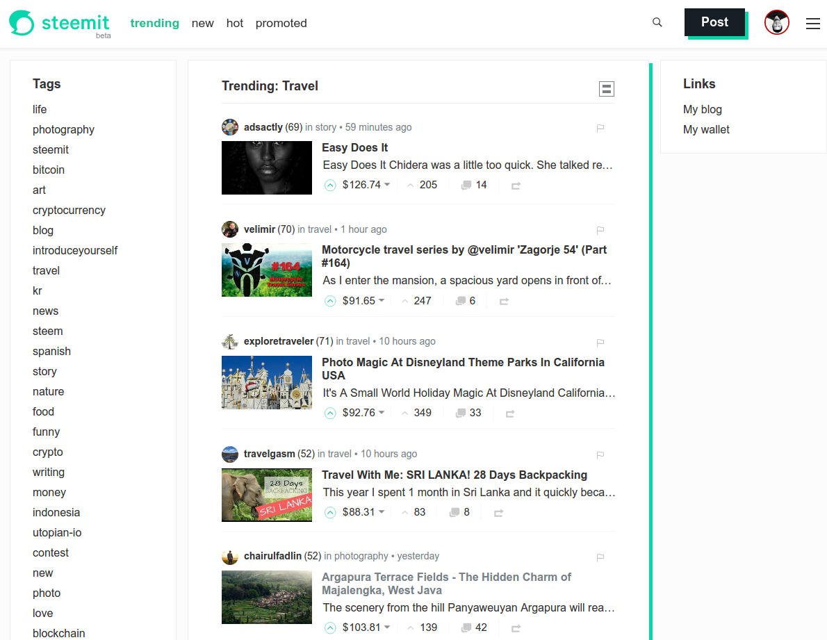The height and width of the screenshot is (640, 827).
Task: Open the My blog link
Action: (x=703, y=109)
